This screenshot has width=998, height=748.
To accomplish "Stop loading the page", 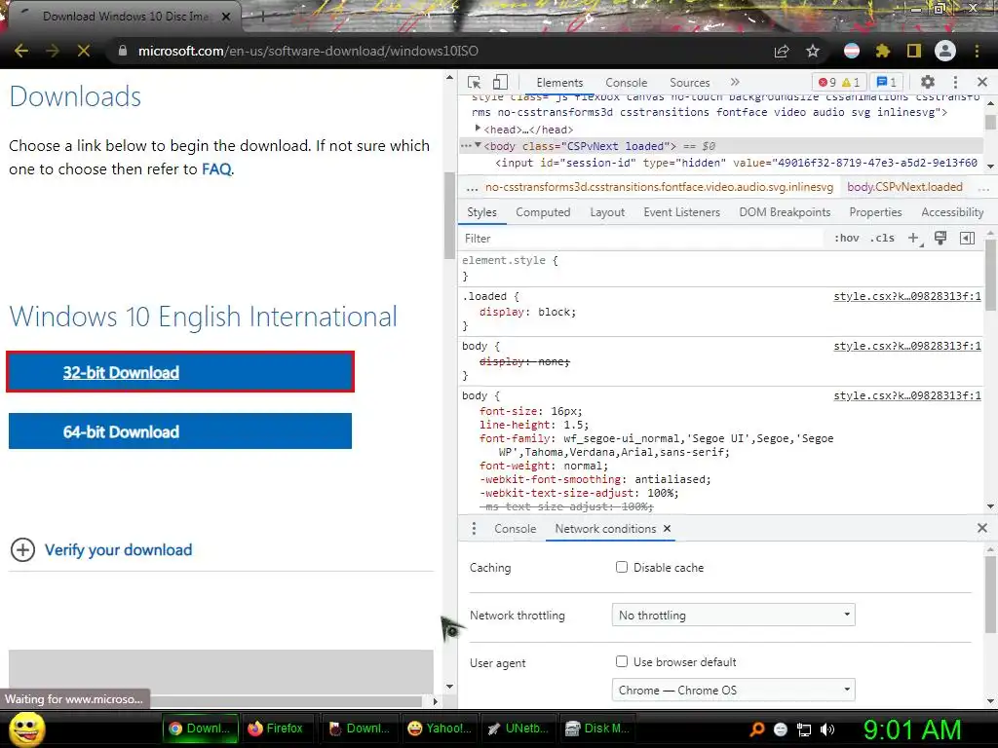I will point(84,51).
